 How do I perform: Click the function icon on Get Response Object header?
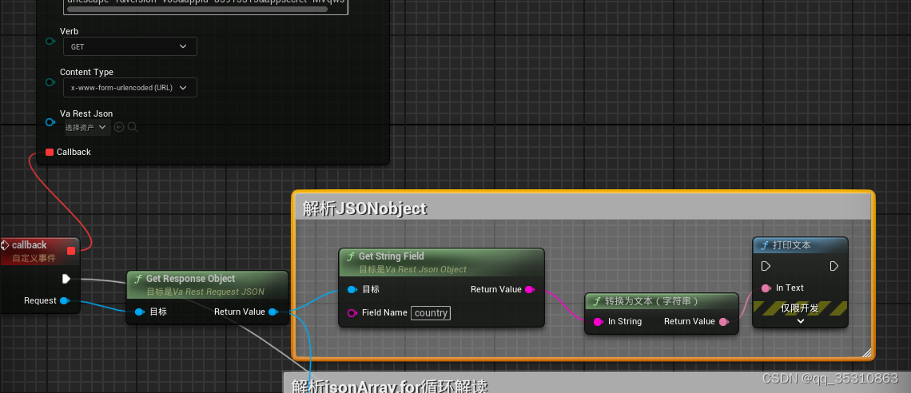(x=138, y=280)
